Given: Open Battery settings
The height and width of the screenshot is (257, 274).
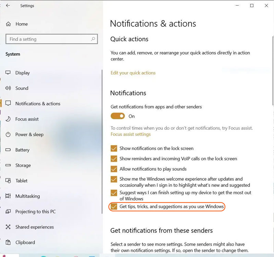Looking at the screenshot, I should point(22,150).
